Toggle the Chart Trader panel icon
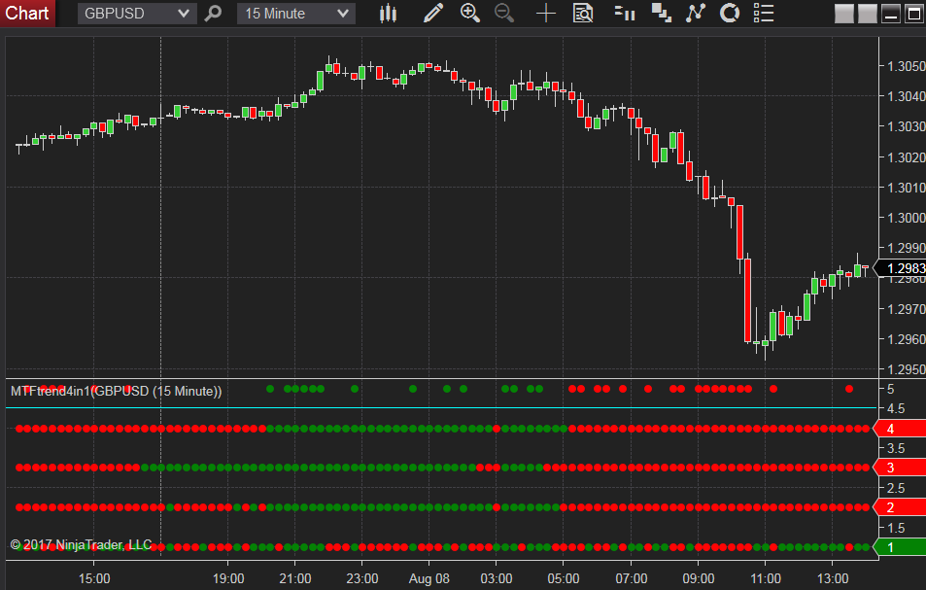Image resolution: width=926 pixels, height=590 pixels. click(623, 14)
